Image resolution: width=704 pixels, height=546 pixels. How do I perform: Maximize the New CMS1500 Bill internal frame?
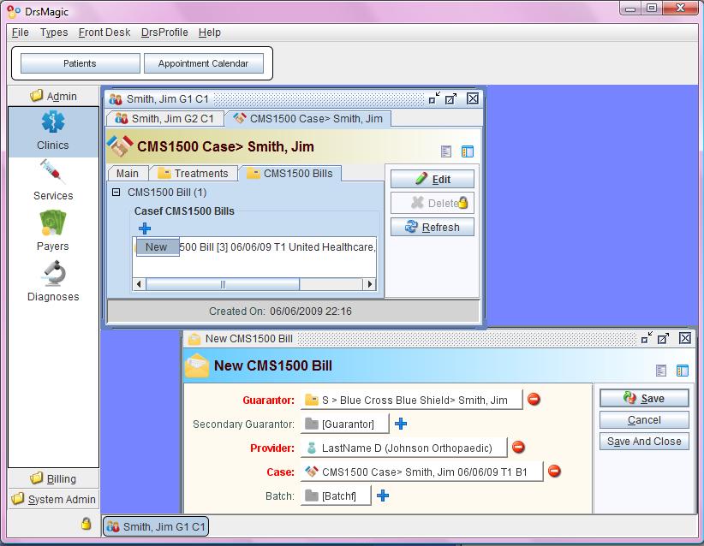(664, 338)
